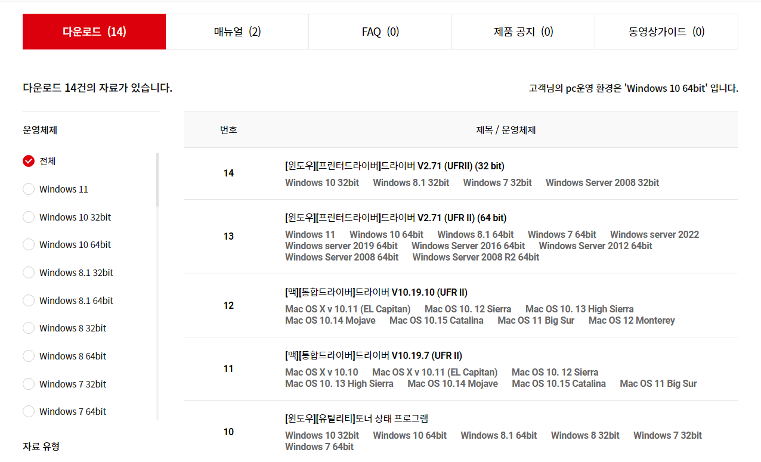761x462 pixels.
Task: Click the operating system list scrollbar
Action: click(157, 179)
